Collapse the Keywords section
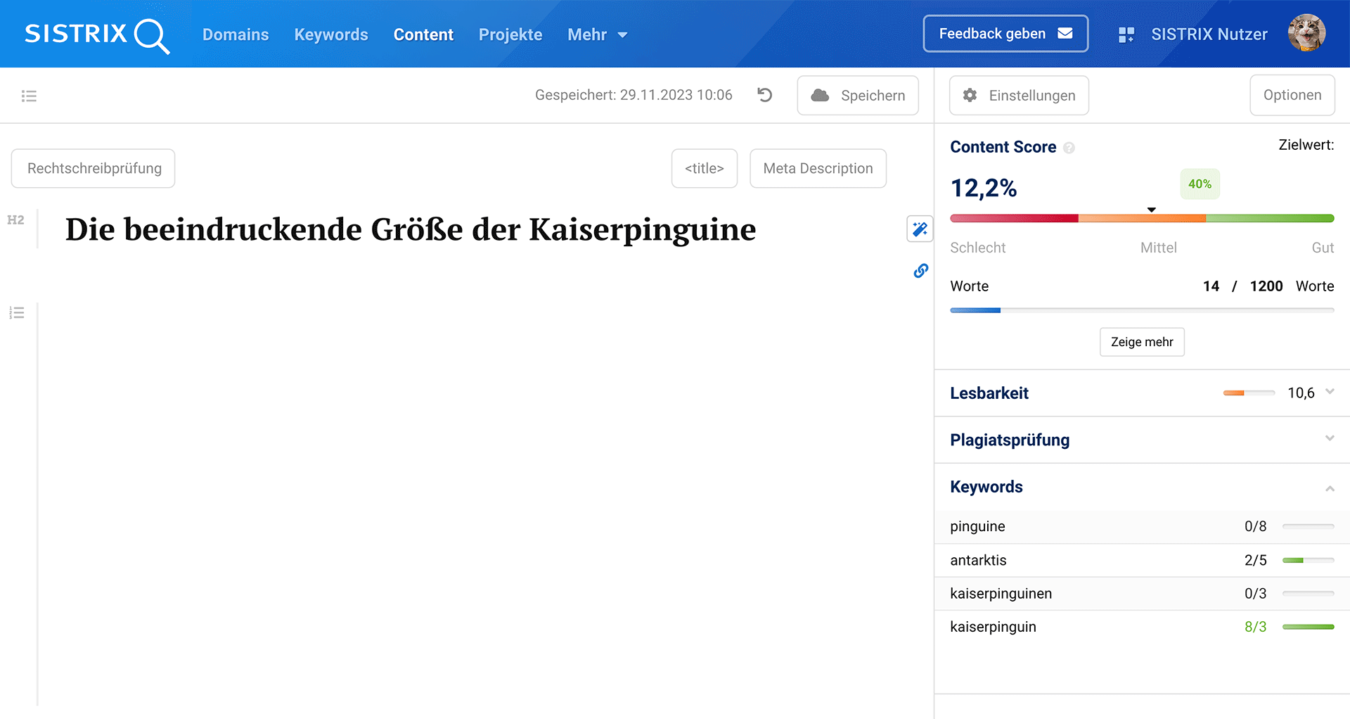The height and width of the screenshot is (719, 1350). (x=1329, y=488)
